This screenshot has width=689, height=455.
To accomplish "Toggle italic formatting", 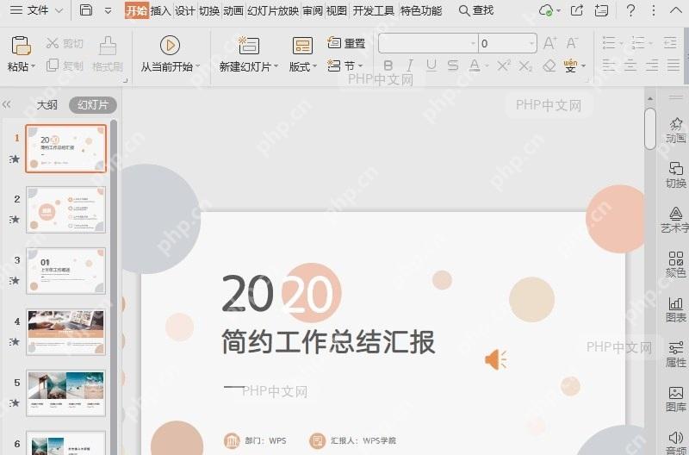I will [x=410, y=66].
